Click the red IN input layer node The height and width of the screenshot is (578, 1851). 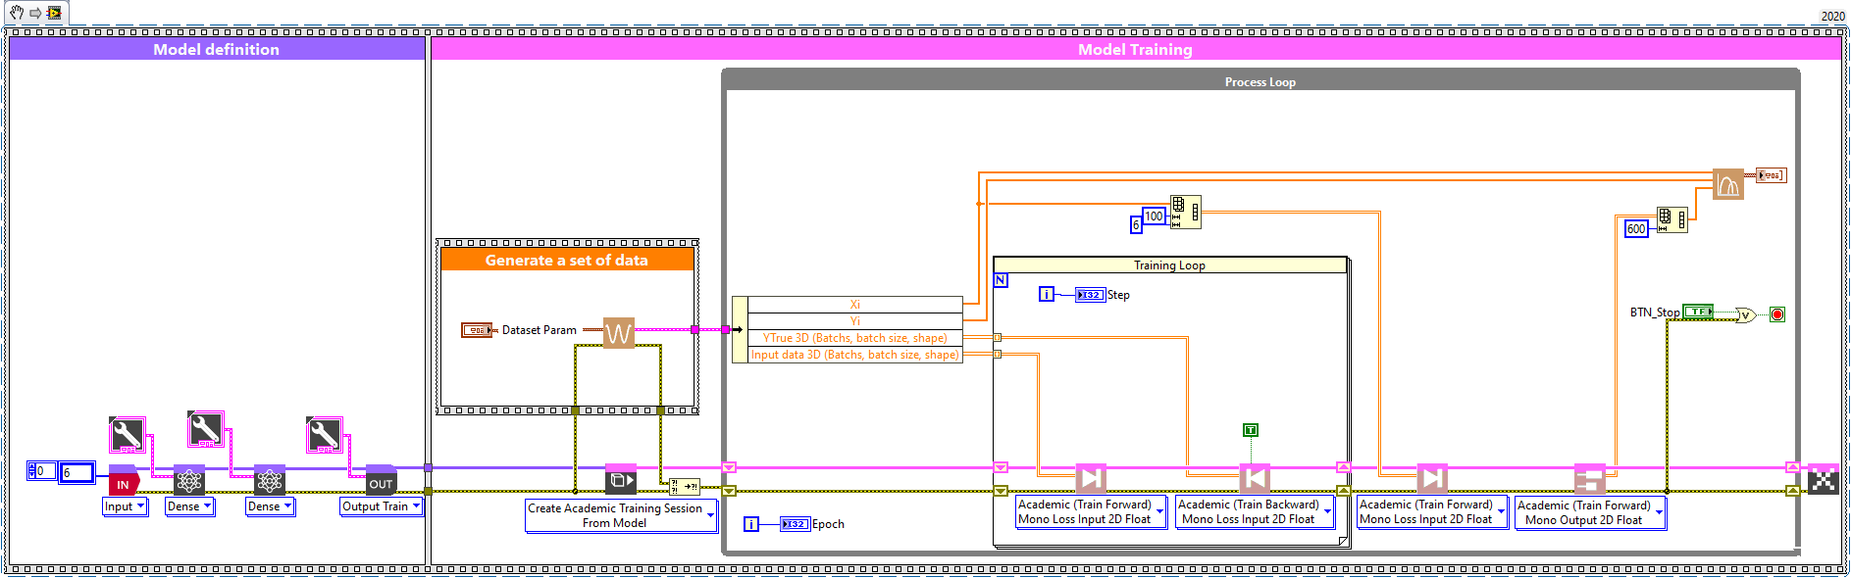(123, 482)
